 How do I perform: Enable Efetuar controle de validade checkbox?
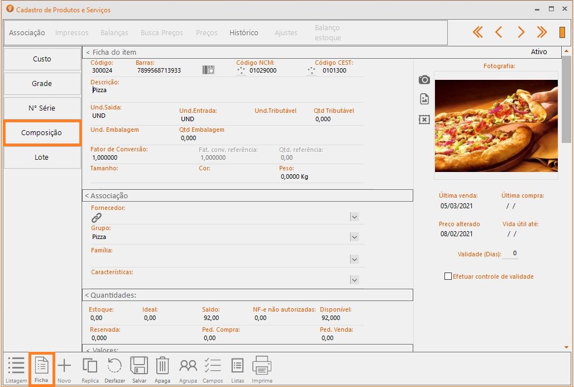point(448,276)
